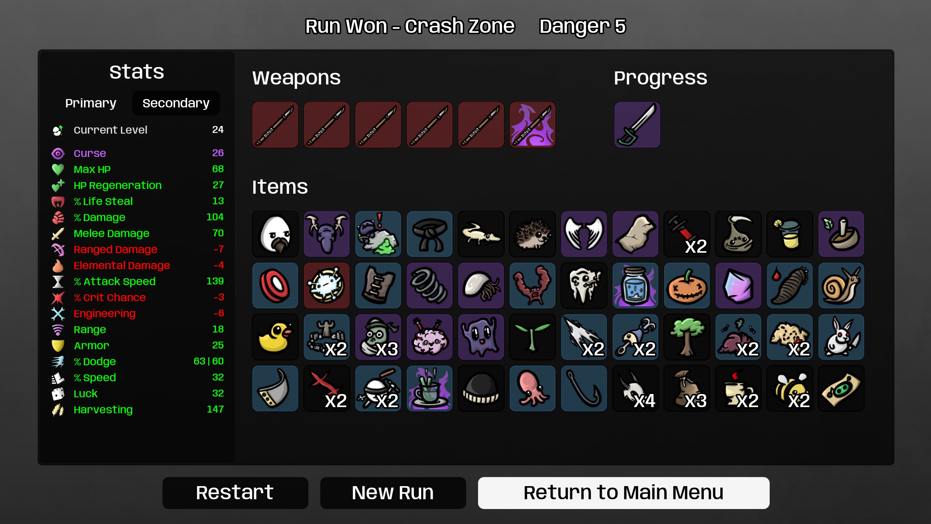
Task: Click the orange pumpkin item
Action: coord(687,285)
